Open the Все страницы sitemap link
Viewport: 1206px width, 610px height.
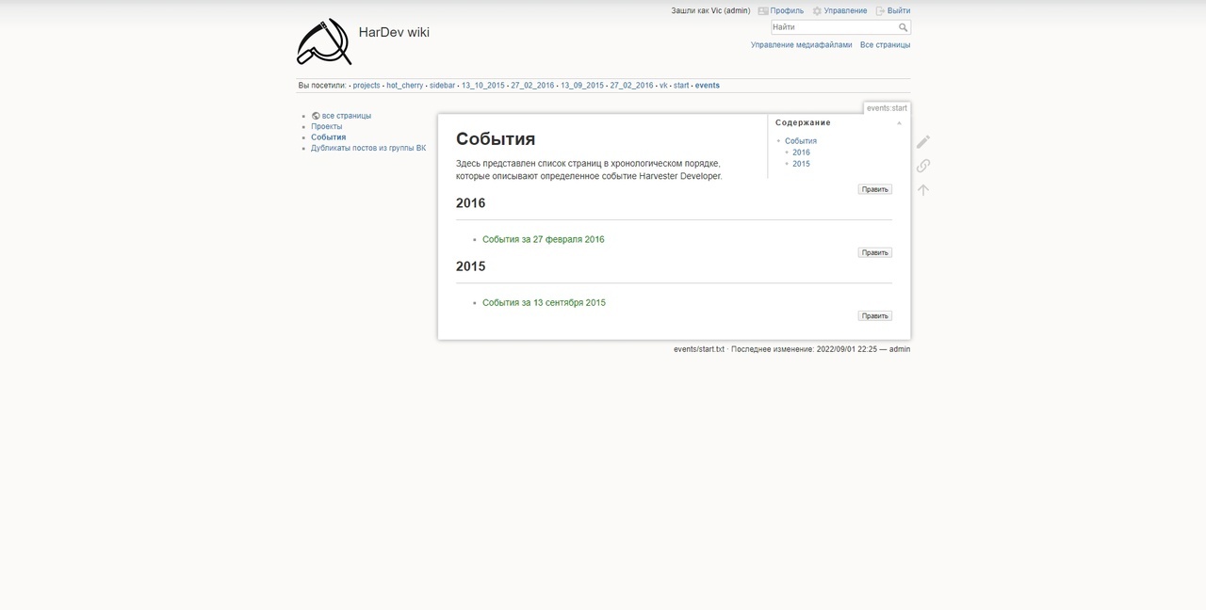[885, 45]
